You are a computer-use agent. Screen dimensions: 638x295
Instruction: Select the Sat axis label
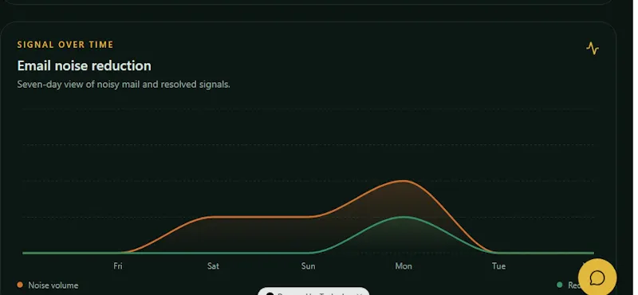click(213, 266)
